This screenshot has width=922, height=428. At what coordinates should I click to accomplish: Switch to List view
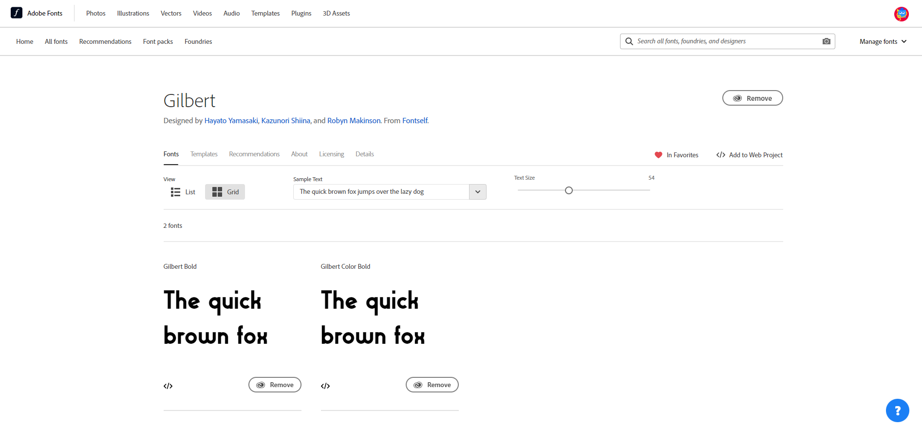183,192
